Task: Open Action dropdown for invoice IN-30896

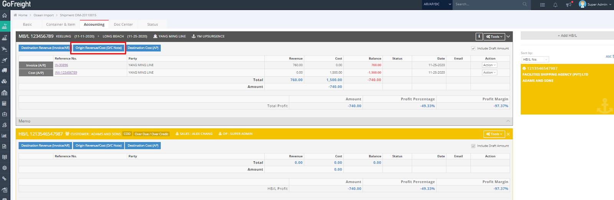Action: click(x=489, y=65)
